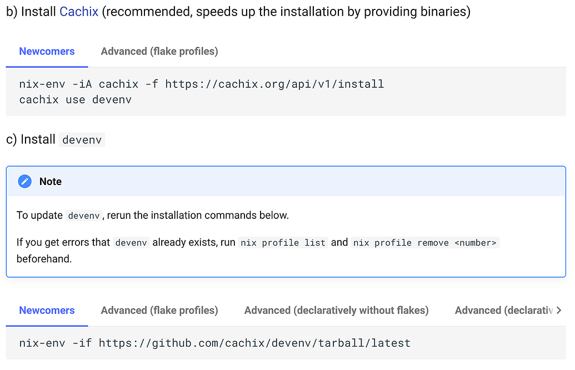
Task: Click the Note title label
Action: click(51, 182)
